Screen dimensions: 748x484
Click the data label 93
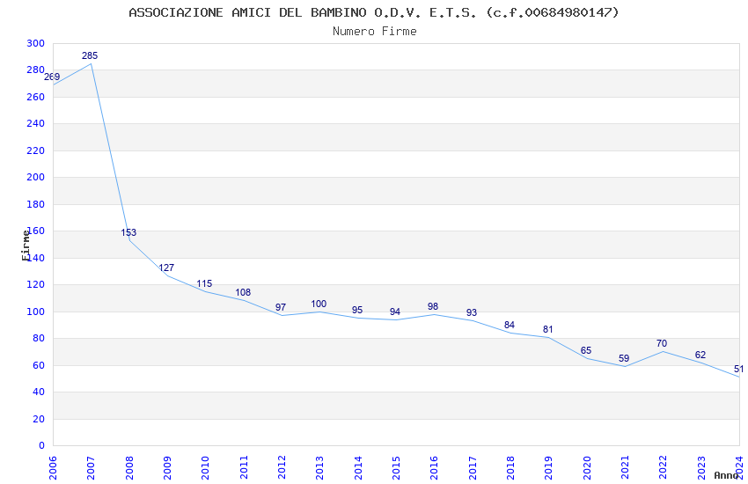pos(472,312)
